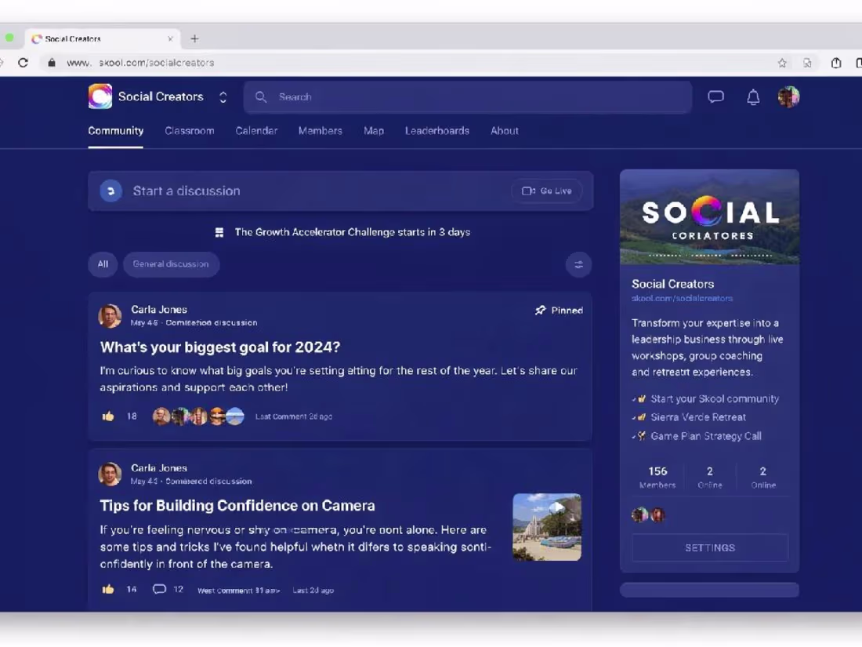Click the Social Creators banner image
862x647 pixels.
tap(709, 216)
